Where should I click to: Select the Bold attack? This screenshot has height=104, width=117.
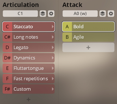coord(88,27)
